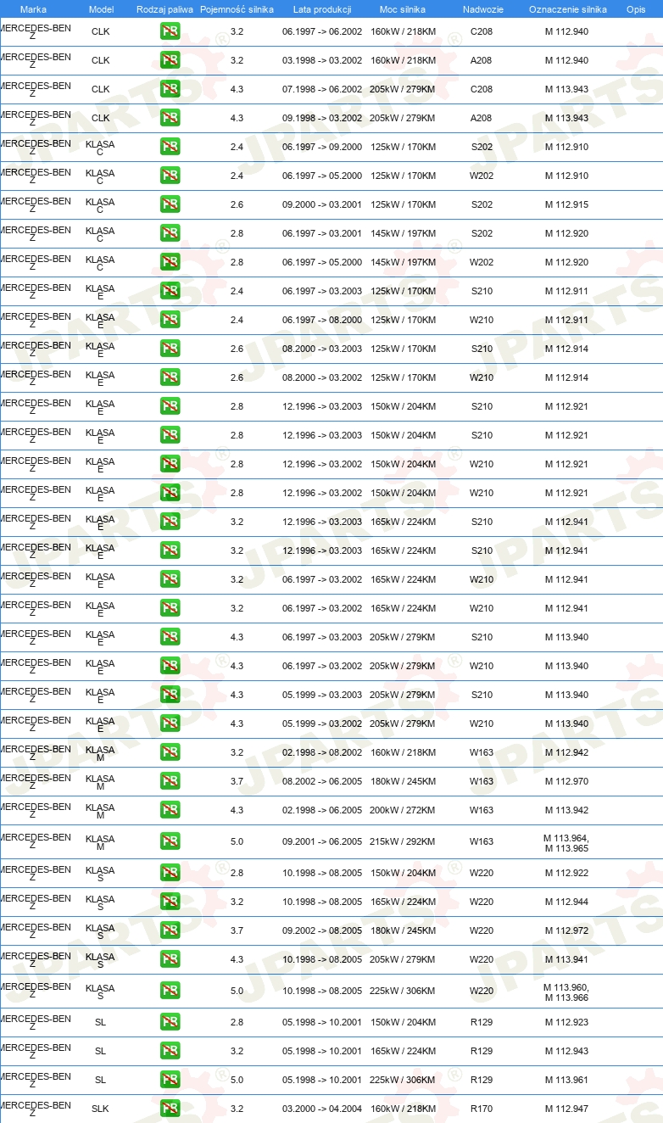Viewport: 663px width, 1123px height.
Task: Select engine codes M 113.960, M 113.966
Action: tap(566, 992)
